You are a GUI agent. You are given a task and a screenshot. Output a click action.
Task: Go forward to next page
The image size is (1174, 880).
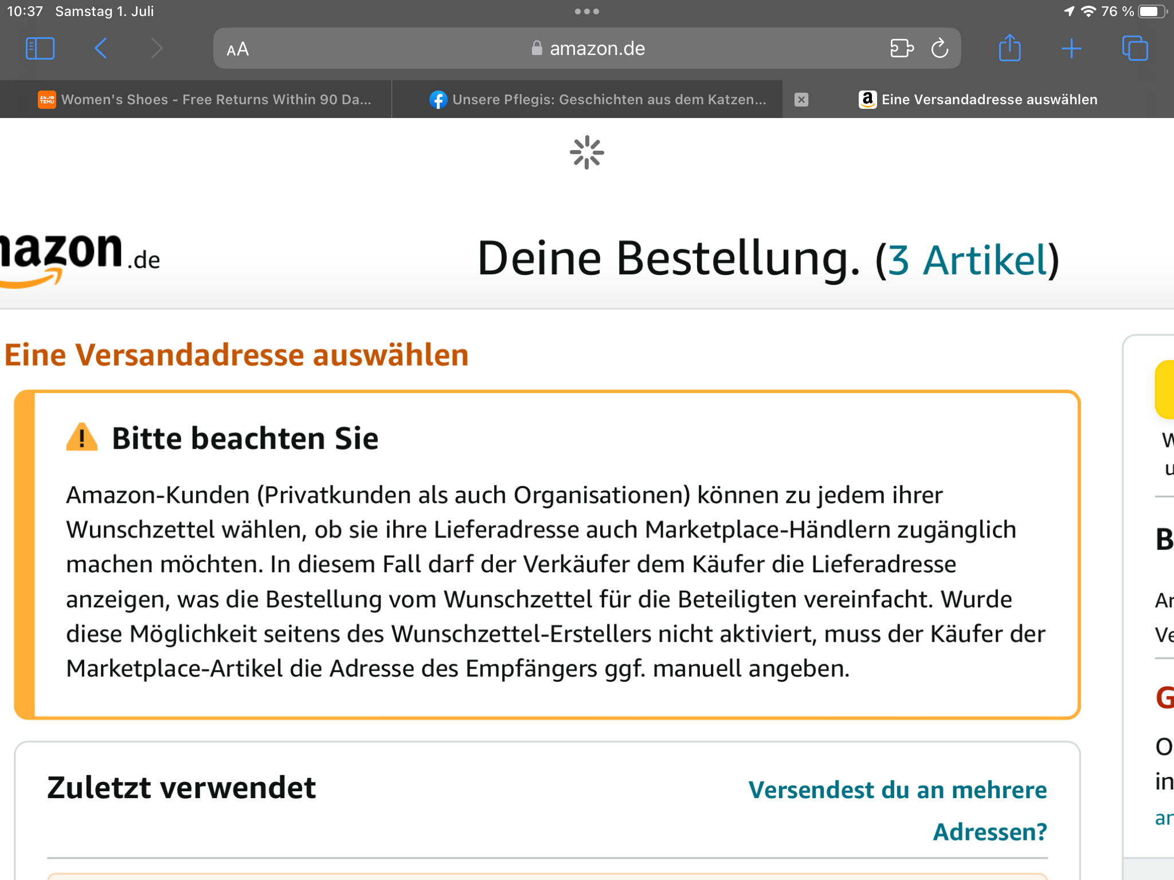(156, 49)
